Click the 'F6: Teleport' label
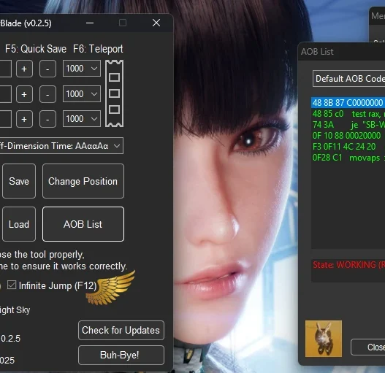The width and height of the screenshot is (385, 373). [x=98, y=49]
